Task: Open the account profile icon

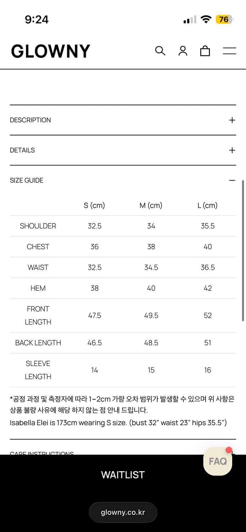Action: (183, 51)
